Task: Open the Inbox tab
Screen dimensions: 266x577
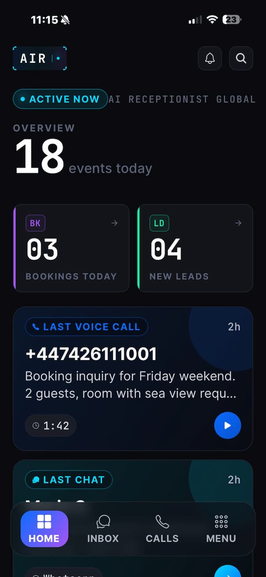Action: [x=103, y=529]
